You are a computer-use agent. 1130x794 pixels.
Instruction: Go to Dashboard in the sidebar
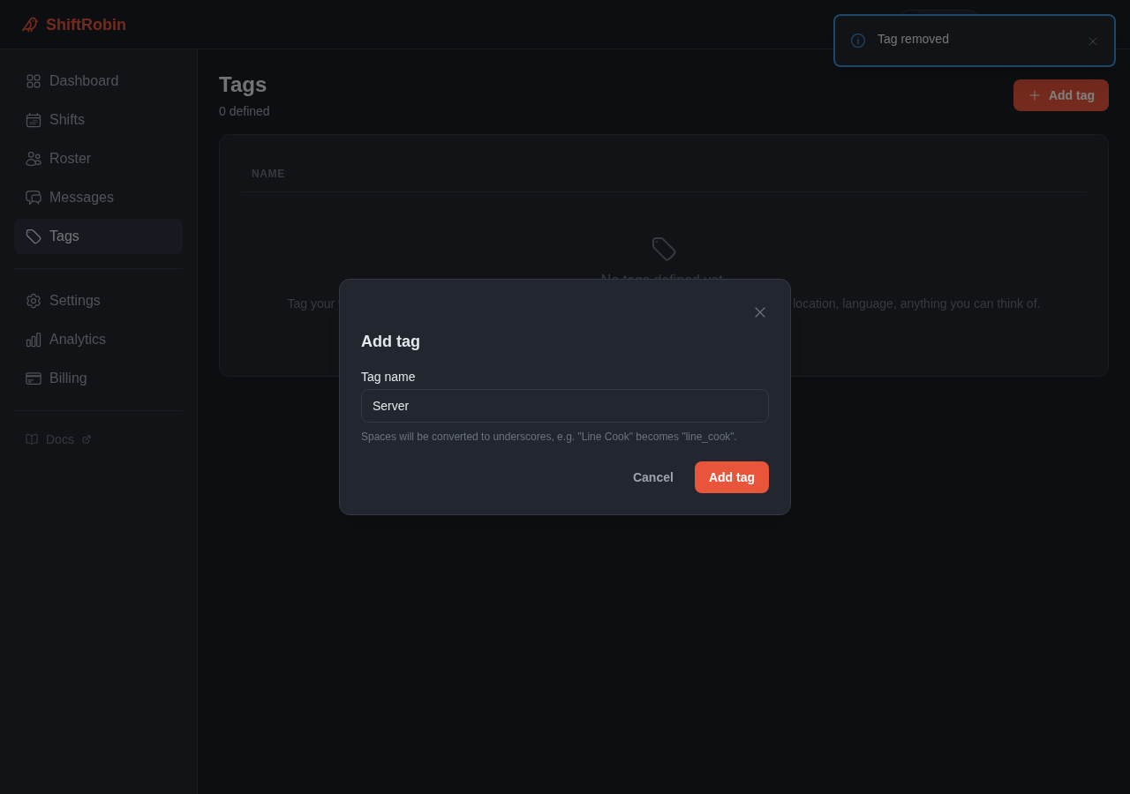pyautogui.click(x=98, y=81)
